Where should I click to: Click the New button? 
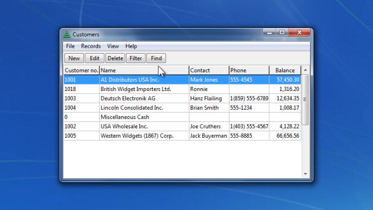coord(74,58)
